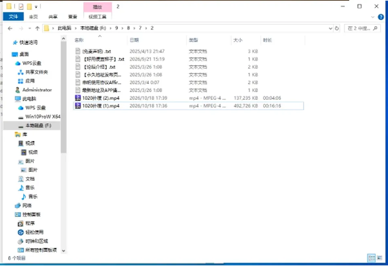Image resolution: width=388 pixels, height=266 pixels.
Task: Refresh the current folder view
Action: [x=337, y=28]
